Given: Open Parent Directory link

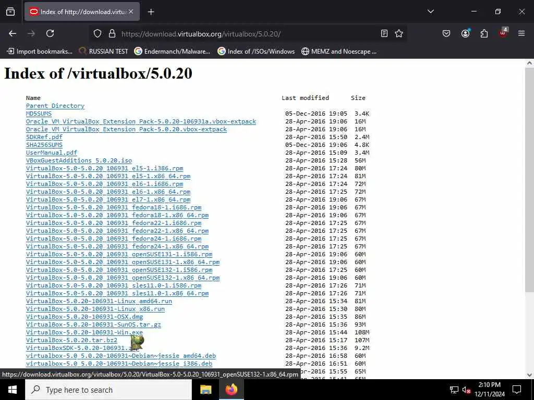Looking at the screenshot, I should [x=55, y=106].
